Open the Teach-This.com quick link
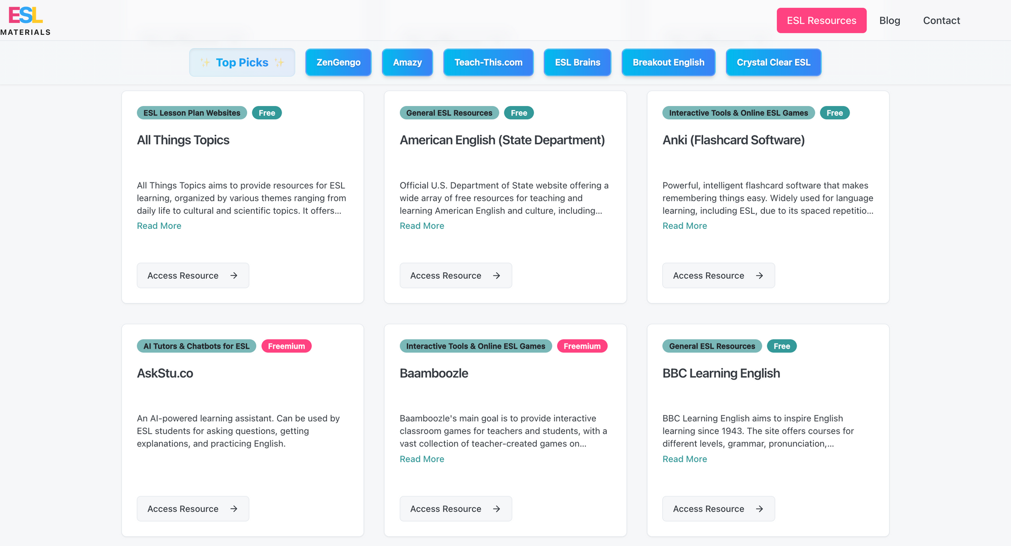The width and height of the screenshot is (1011, 546). pyautogui.click(x=488, y=63)
